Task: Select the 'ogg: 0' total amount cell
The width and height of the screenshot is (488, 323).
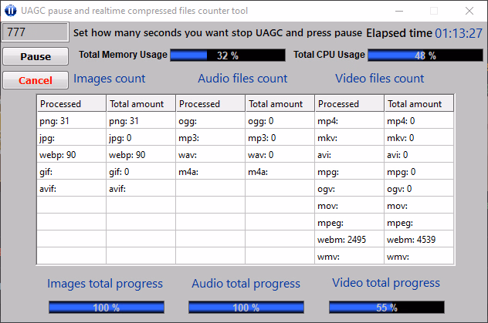Action: point(280,121)
